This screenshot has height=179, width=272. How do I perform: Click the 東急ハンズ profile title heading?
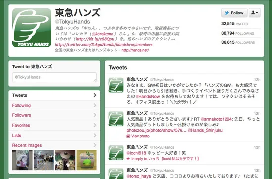[x=78, y=13]
